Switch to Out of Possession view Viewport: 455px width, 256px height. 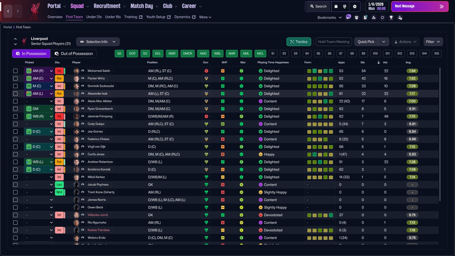click(x=73, y=54)
